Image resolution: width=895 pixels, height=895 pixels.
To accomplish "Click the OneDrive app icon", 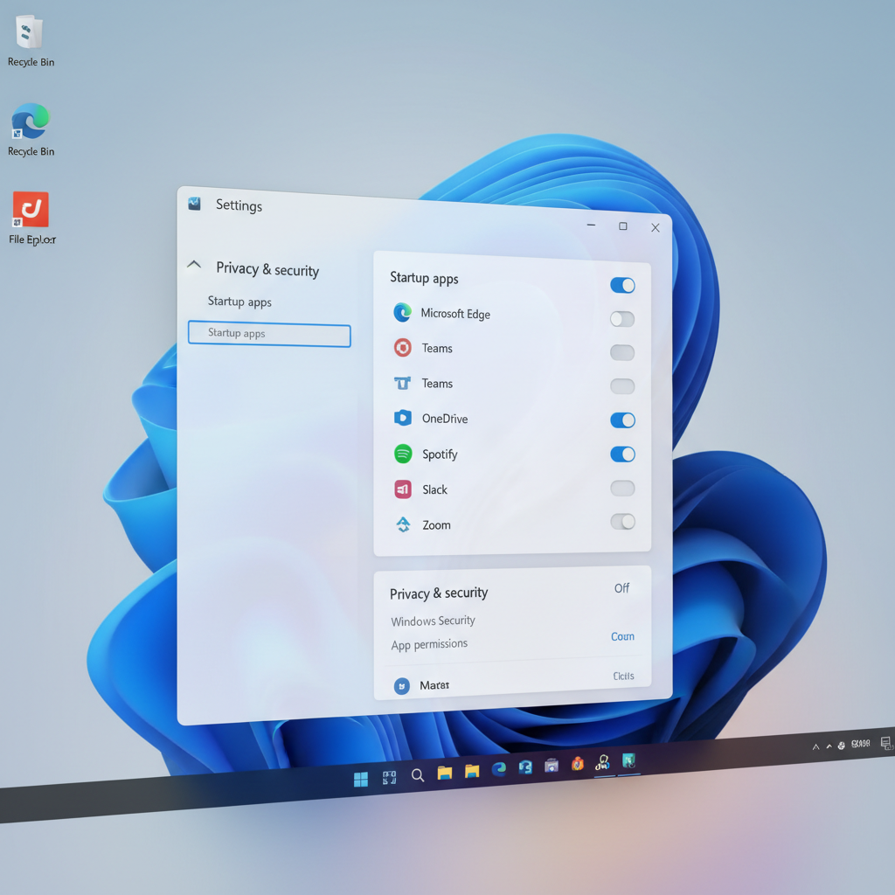I will (x=402, y=418).
